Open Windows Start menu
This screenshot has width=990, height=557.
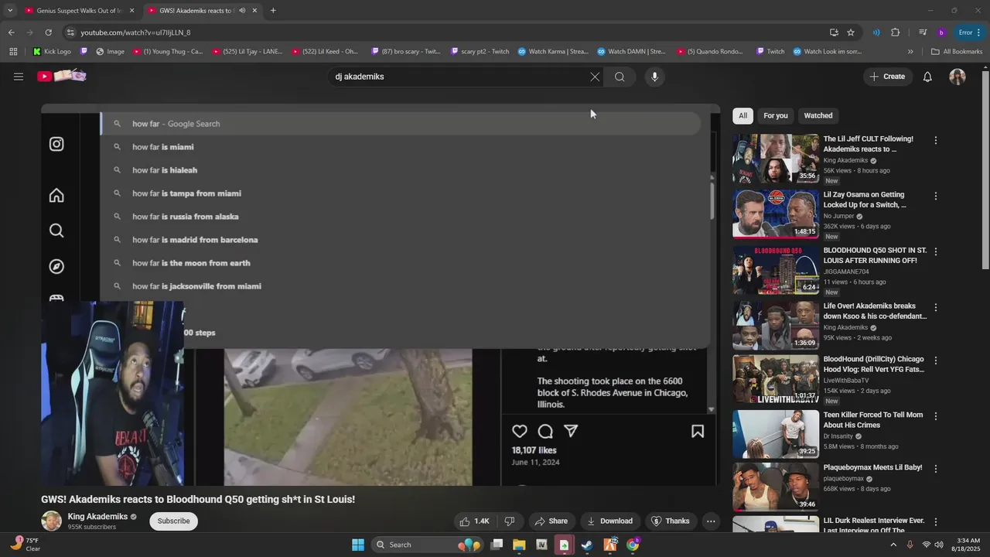tap(358, 545)
